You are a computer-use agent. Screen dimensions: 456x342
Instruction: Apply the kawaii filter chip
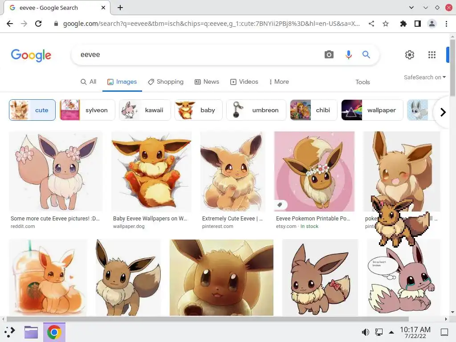[x=145, y=110]
